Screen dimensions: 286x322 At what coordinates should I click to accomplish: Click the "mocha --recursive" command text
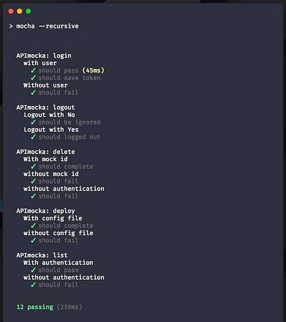[48, 26]
